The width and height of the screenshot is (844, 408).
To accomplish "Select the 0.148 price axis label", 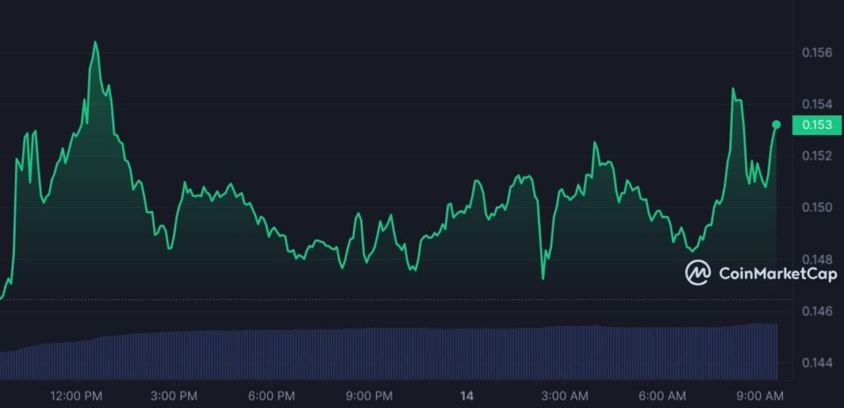I will tap(817, 260).
